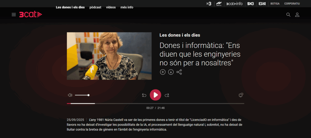
Task: Skip forward 10 seconds
Action: click(x=167, y=95)
